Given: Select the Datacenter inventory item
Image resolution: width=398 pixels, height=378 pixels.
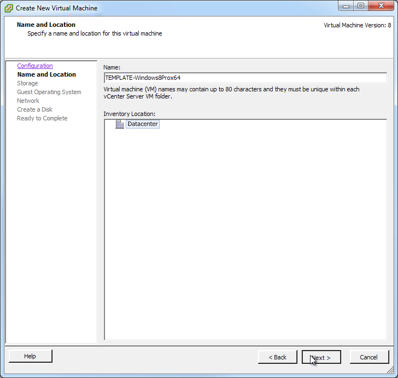Looking at the screenshot, I should (143, 124).
